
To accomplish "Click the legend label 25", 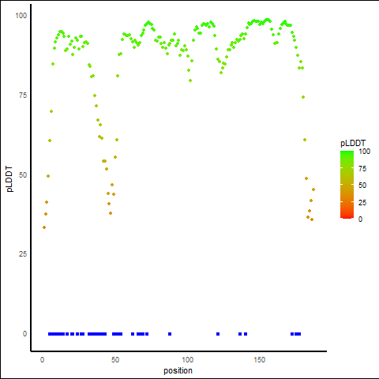I will tap(362, 202).
